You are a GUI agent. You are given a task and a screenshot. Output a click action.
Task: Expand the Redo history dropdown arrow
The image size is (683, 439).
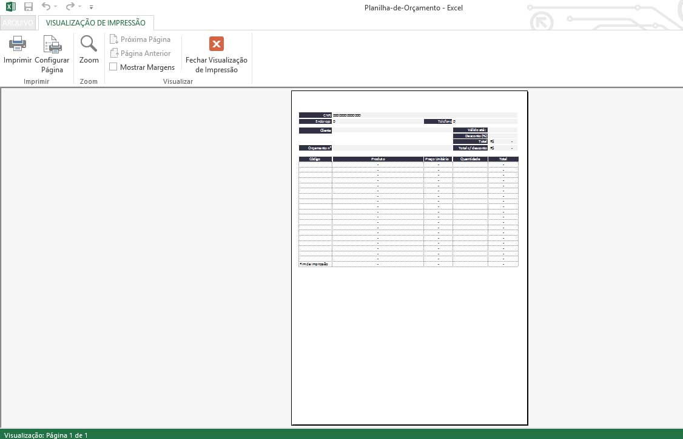[79, 7]
